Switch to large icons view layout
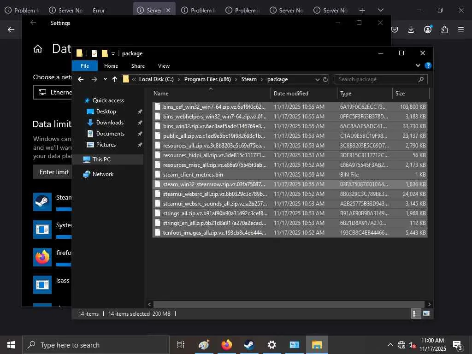The image size is (472, 354). (x=426, y=313)
